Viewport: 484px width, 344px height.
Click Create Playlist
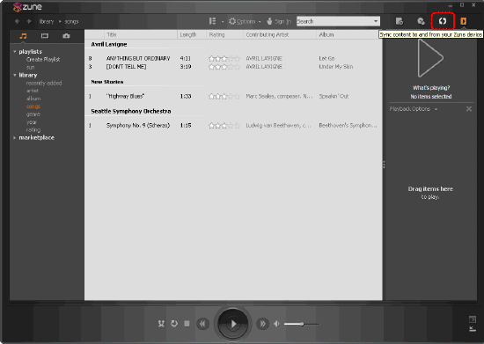click(x=43, y=59)
